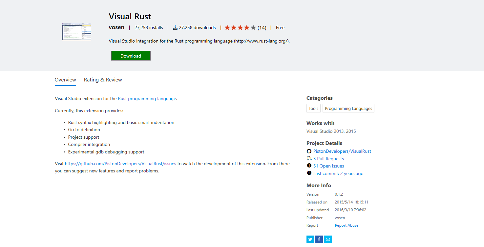484x247 pixels.
Task: Click the GitHub icon next to PistonDevelopers/VisualRust
Action: (x=309, y=151)
